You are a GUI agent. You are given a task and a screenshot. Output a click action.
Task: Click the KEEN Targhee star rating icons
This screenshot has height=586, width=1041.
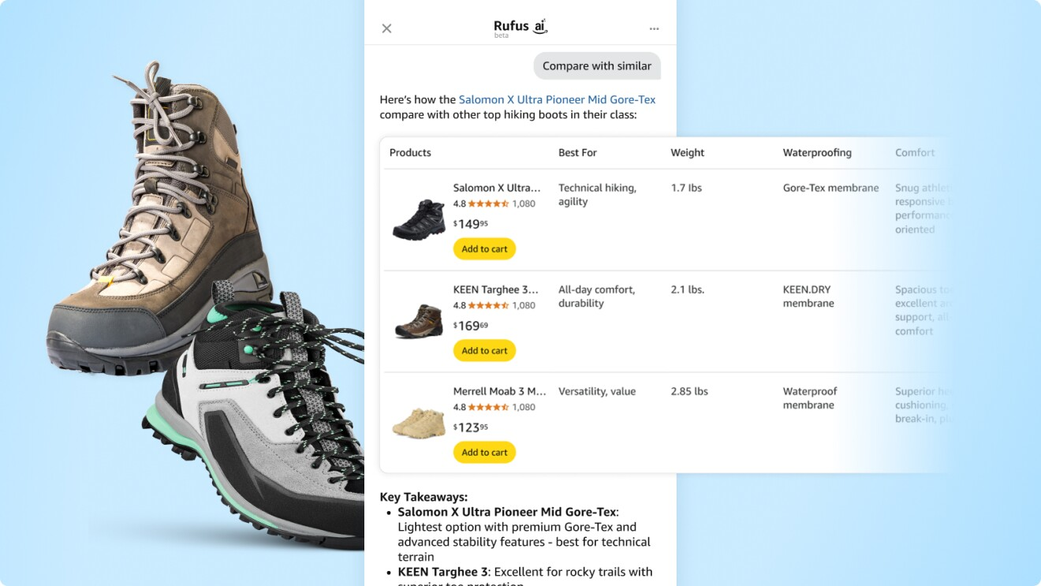[488, 305]
